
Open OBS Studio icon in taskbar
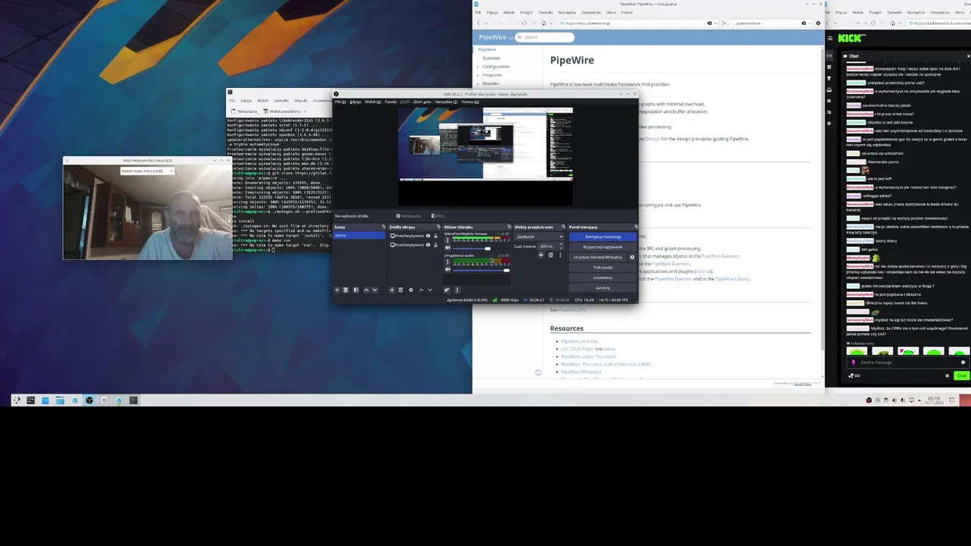pyautogui.click(x=90, y=400)
